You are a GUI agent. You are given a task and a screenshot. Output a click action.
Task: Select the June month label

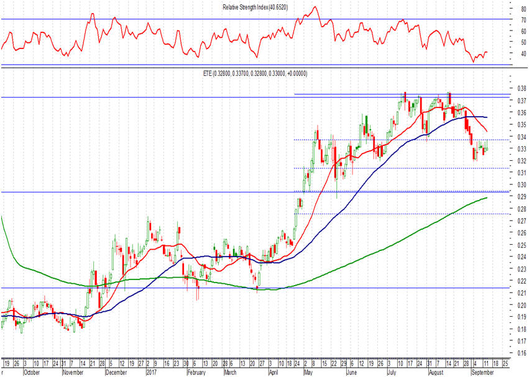352,372
